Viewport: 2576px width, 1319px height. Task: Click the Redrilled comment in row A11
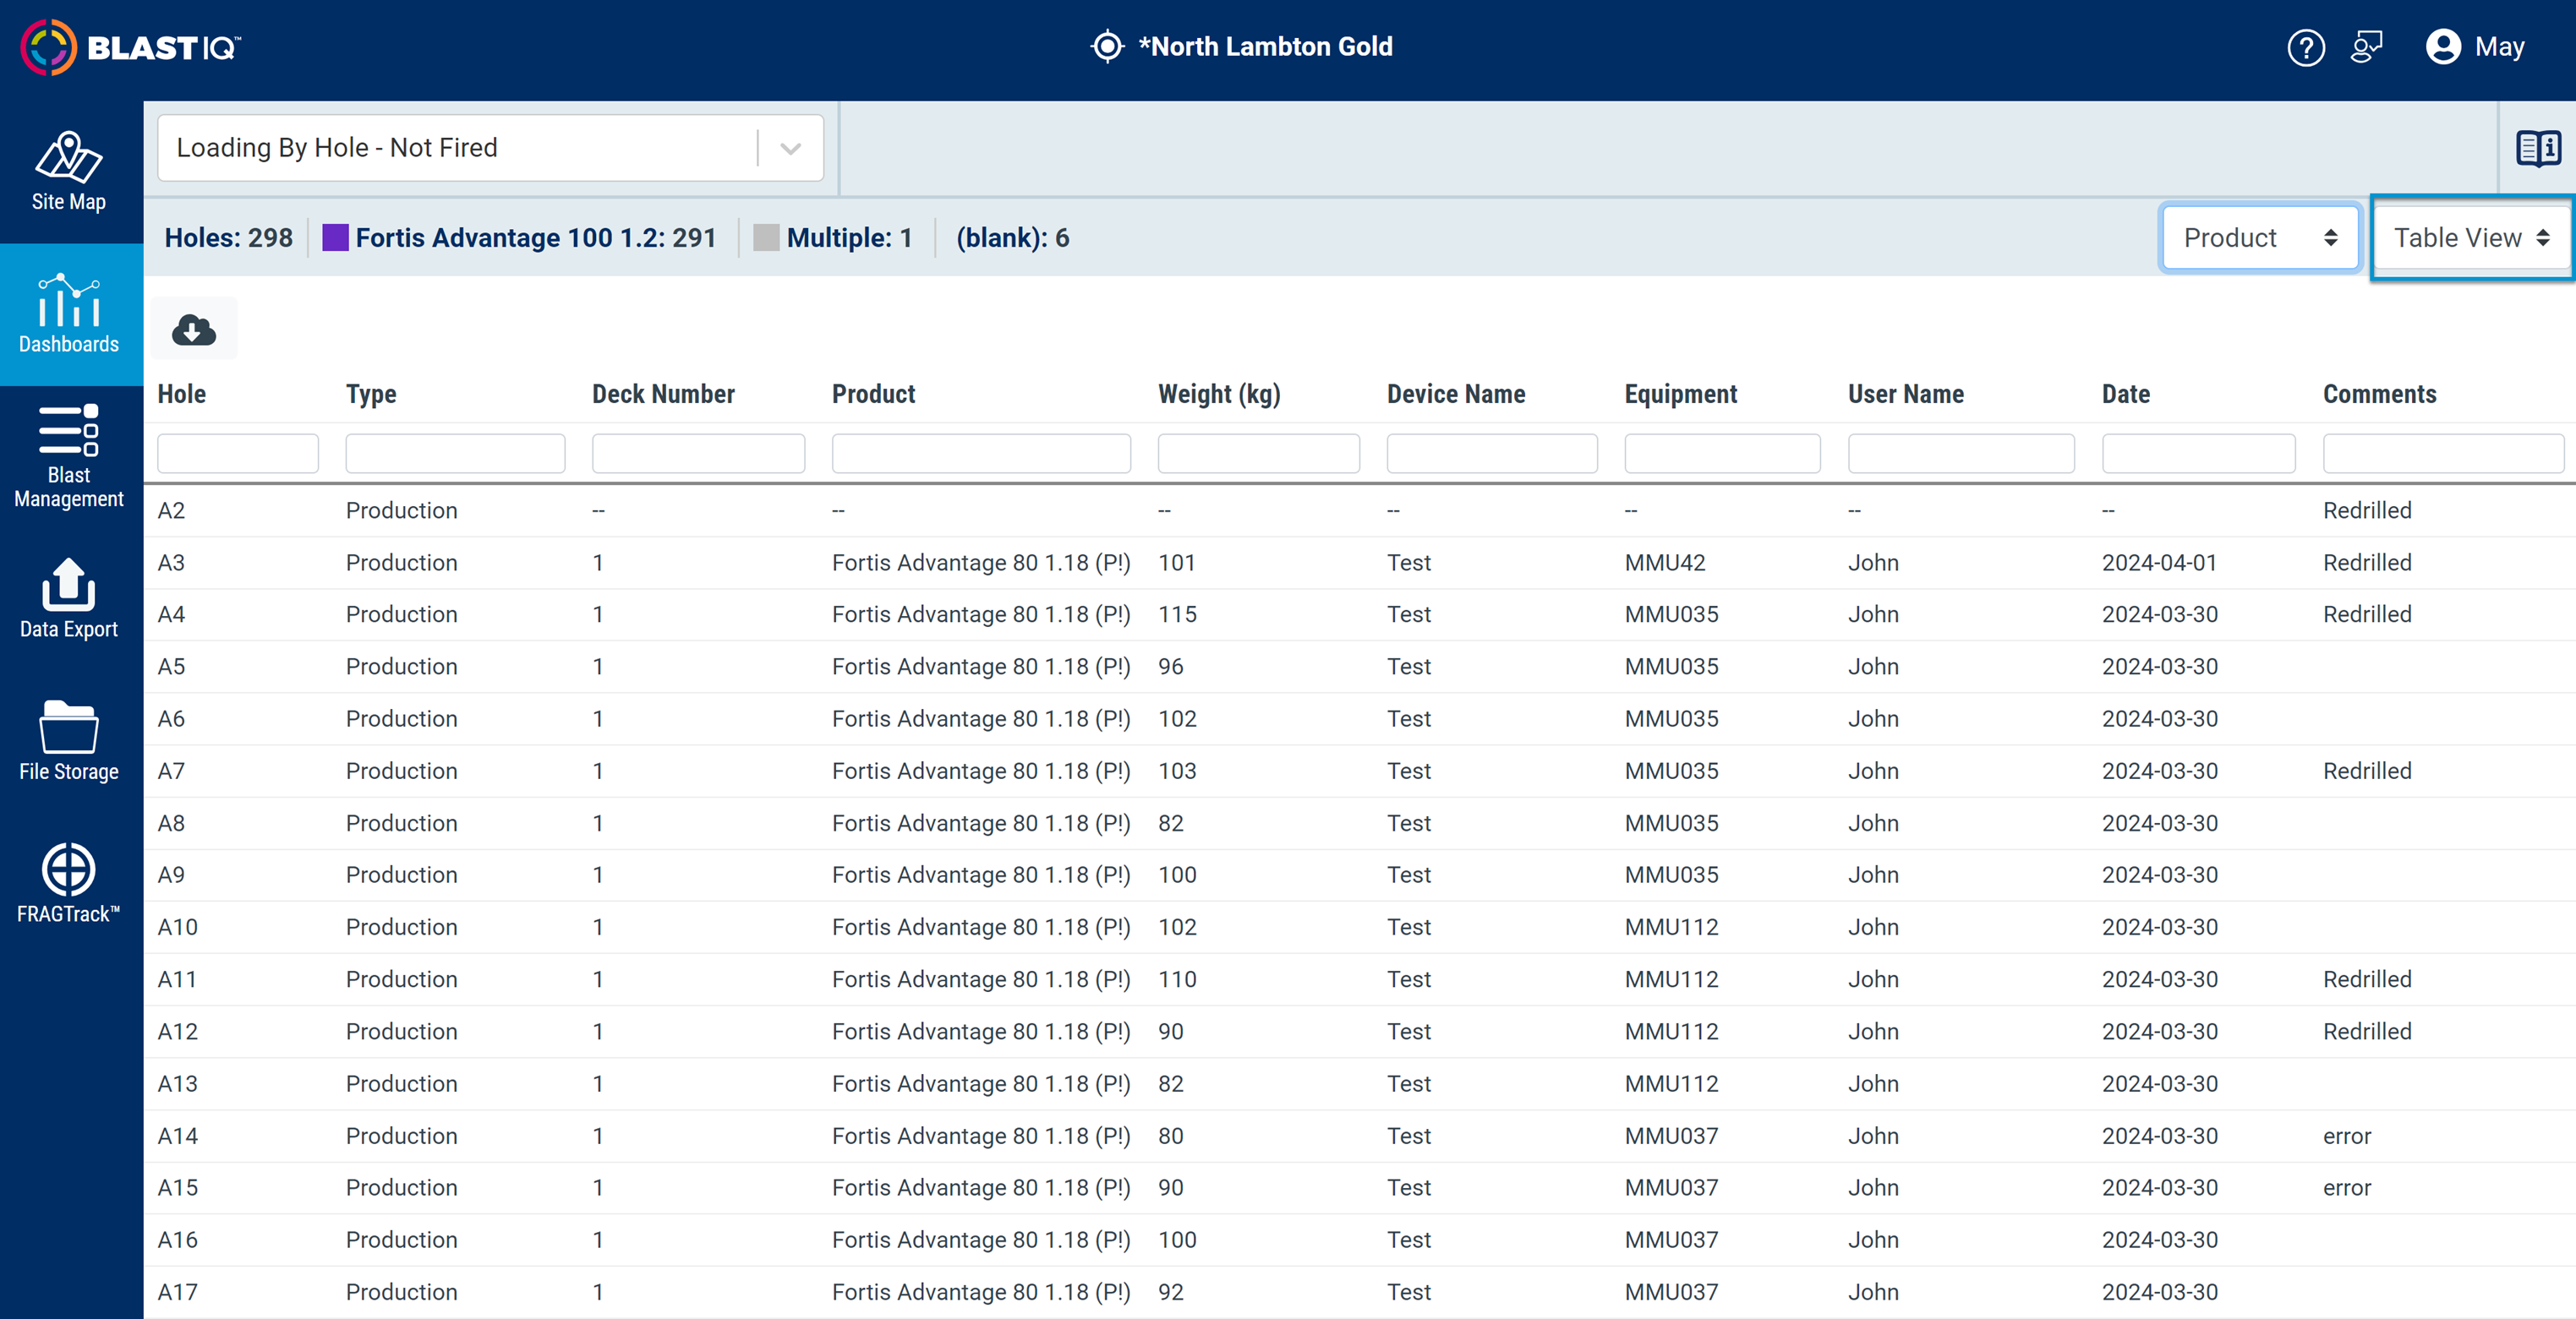[2367, 979]
